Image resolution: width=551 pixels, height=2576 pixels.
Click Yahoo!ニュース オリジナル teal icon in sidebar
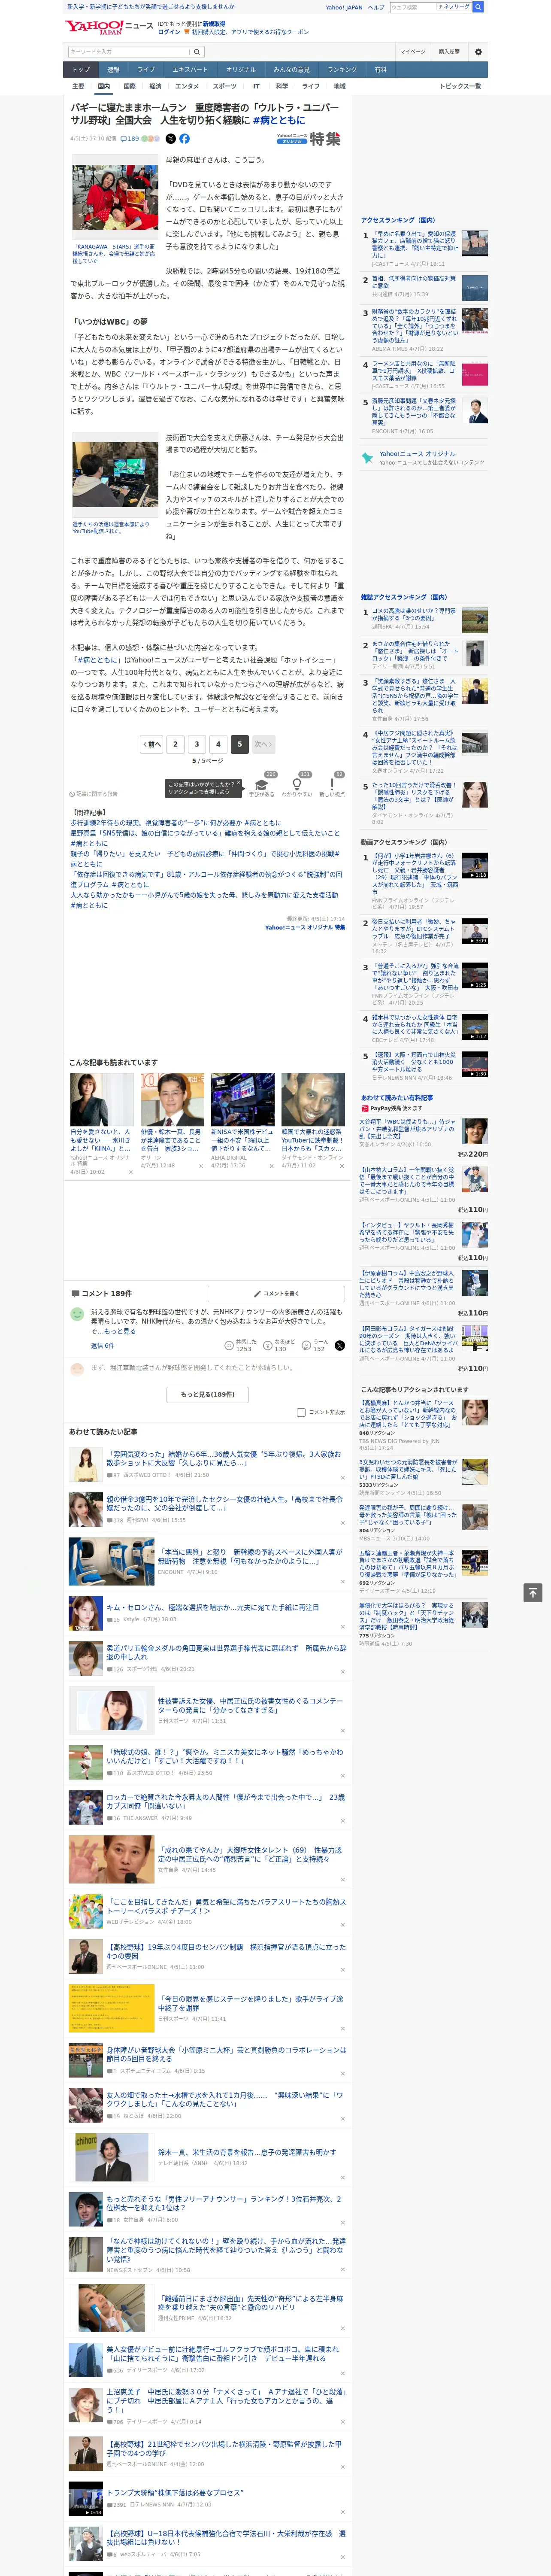pyautogui.click(x=367, y=458)
